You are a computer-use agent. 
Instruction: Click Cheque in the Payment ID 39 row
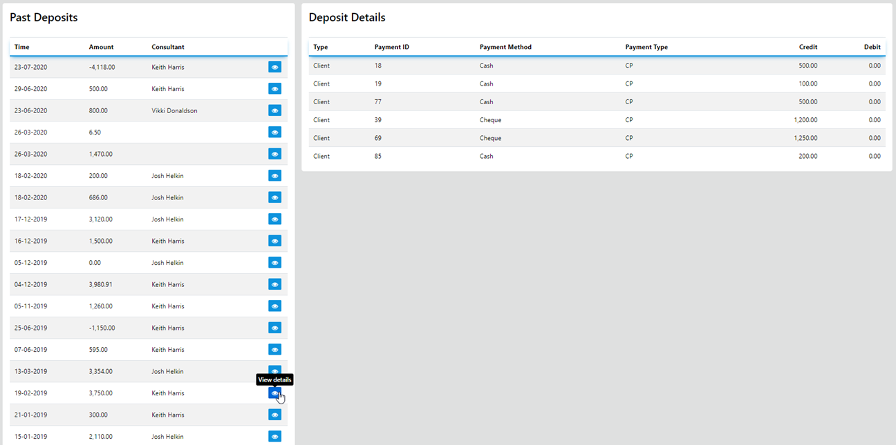(x=490, y=120)
